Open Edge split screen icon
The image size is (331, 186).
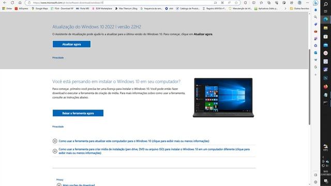pyautogui.click(x=254, y=3)
